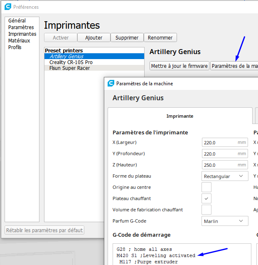
Task: Click the 'M420 S1 ;Leveling activated' line
Action: [x=156, y=255]
